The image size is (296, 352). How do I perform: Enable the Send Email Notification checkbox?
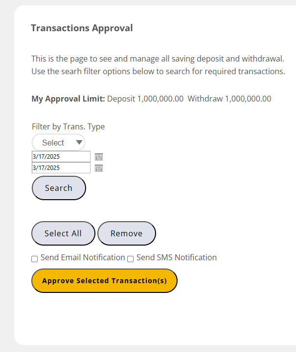coord(35,259)
